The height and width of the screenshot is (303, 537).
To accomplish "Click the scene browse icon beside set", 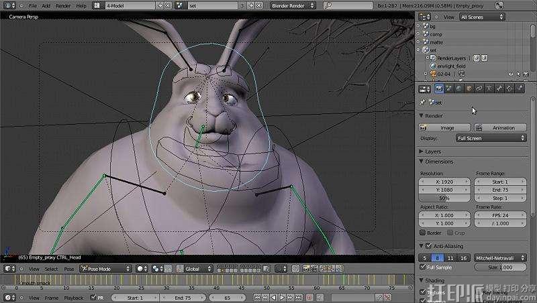I will click(x=180, y=6).
